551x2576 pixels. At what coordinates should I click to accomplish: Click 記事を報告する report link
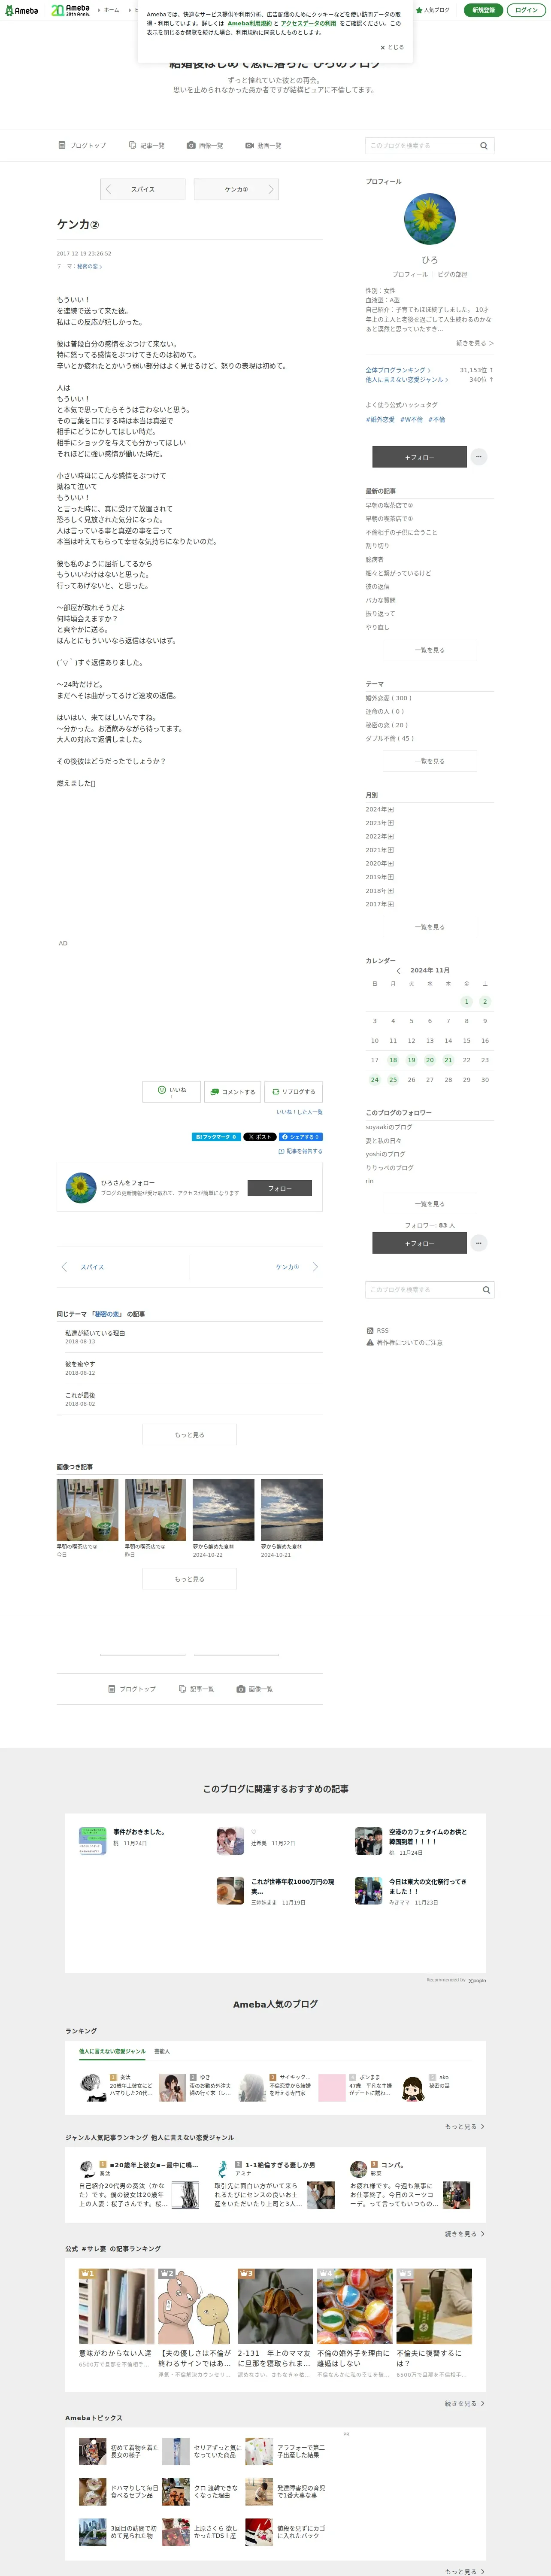coord(300,1151)
